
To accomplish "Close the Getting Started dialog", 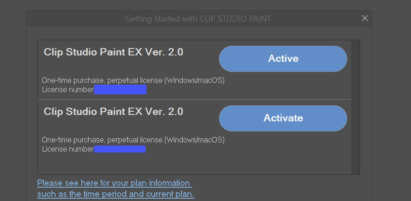I will click(365, 18).
